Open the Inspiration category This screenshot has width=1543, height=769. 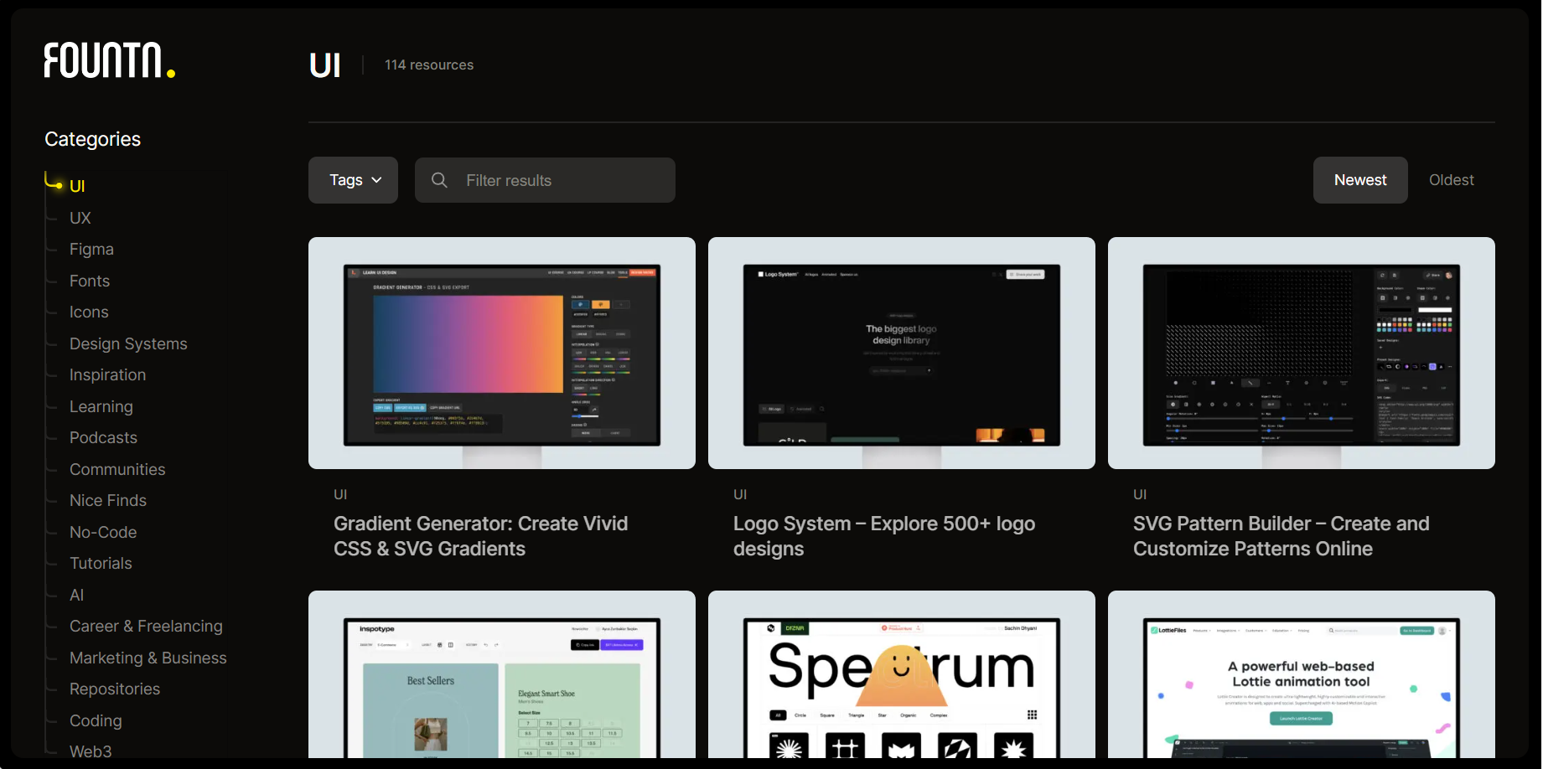point(107,374)
